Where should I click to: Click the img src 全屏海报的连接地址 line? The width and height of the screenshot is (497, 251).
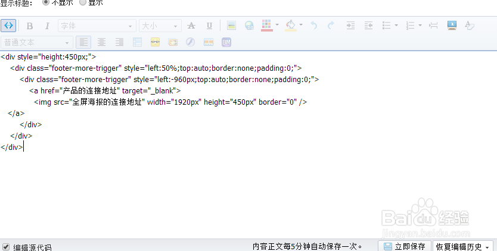pyautogui.click(x=170, y=102)
